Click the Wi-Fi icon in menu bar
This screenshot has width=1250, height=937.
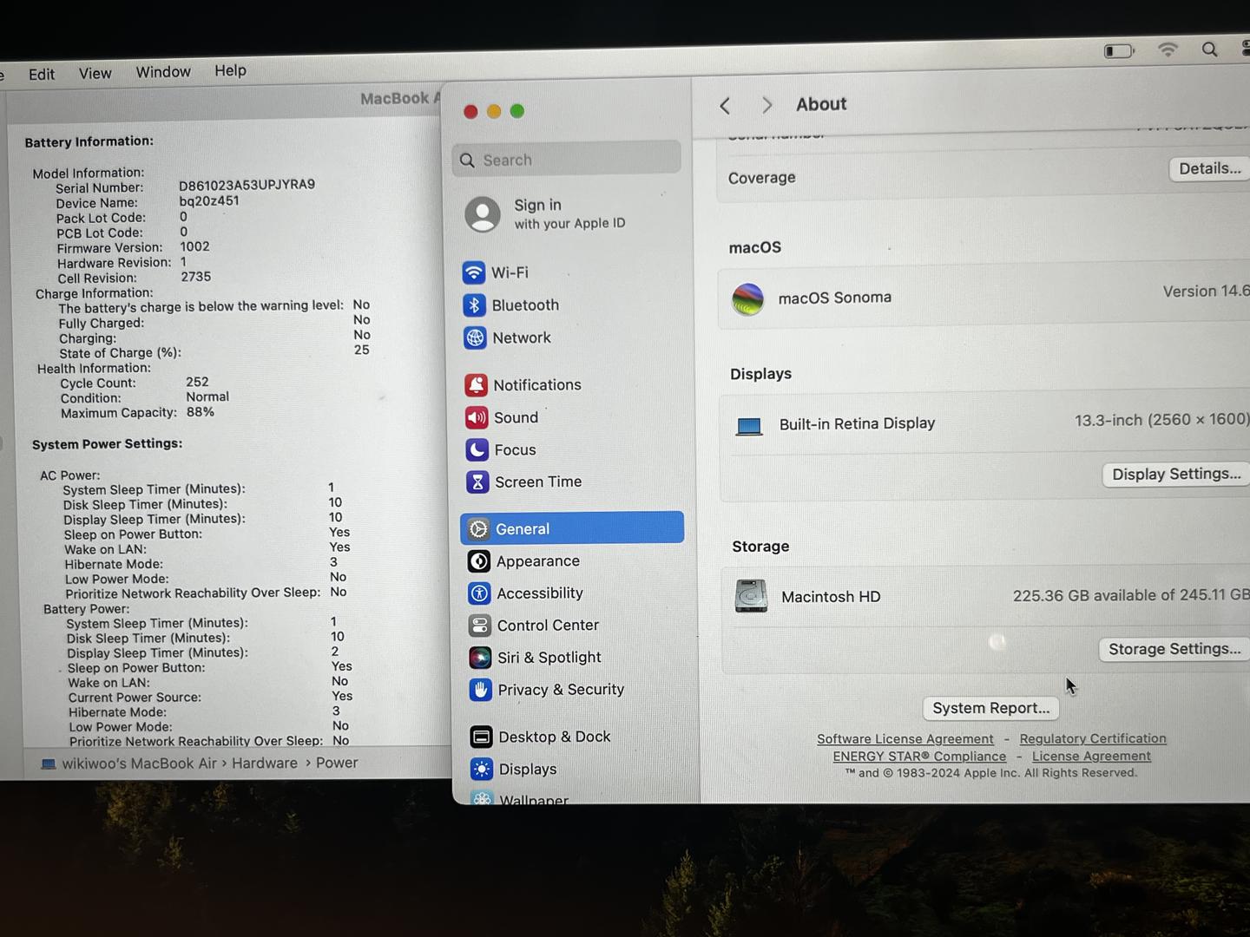tap(1168, 50)
